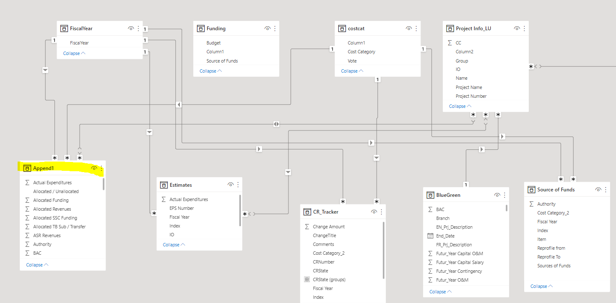The image size is (616, 303).
Task: Select the Project Name field in Project Info_LU
Action: pyautogui.click(x=469, y=87)
